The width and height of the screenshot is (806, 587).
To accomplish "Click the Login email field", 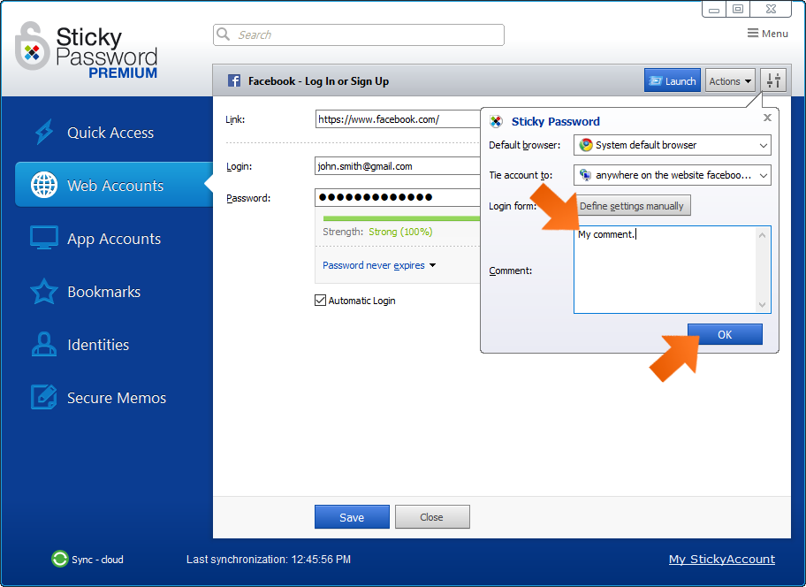I will pos(398,166).
